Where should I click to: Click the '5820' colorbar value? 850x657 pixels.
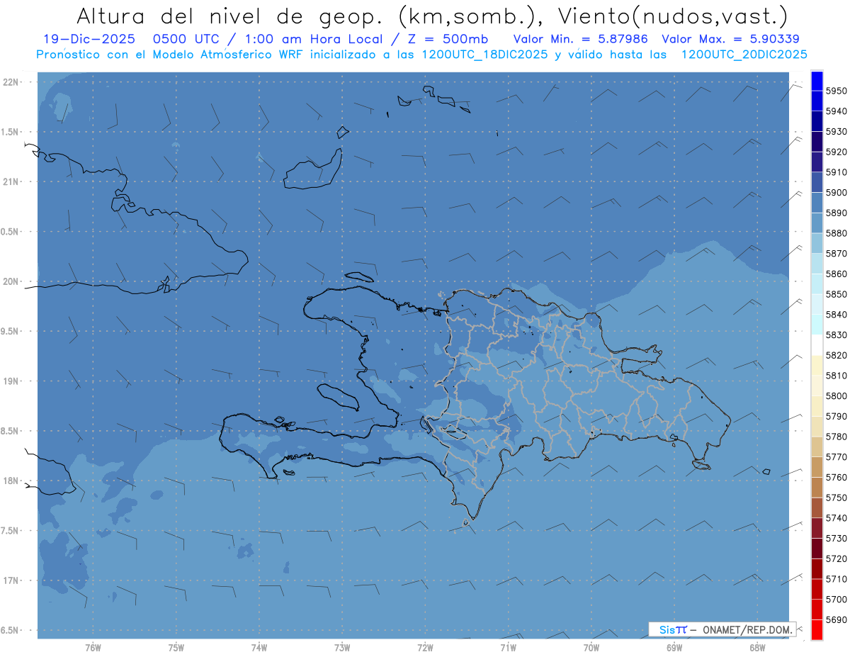(x=837, y=355)
